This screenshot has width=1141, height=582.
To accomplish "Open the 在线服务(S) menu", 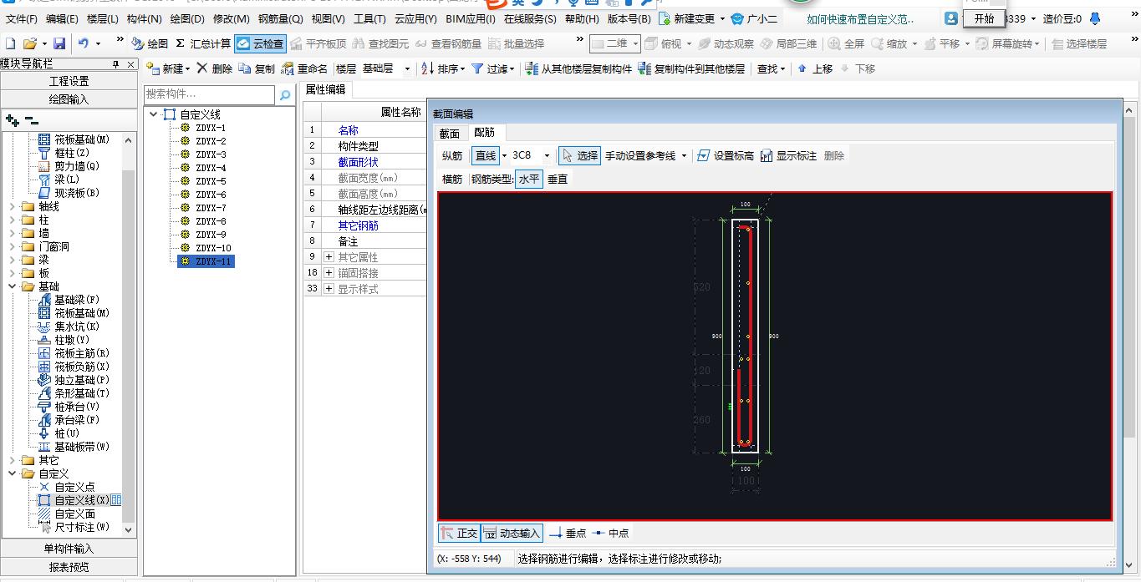I will tap(531, 18).
